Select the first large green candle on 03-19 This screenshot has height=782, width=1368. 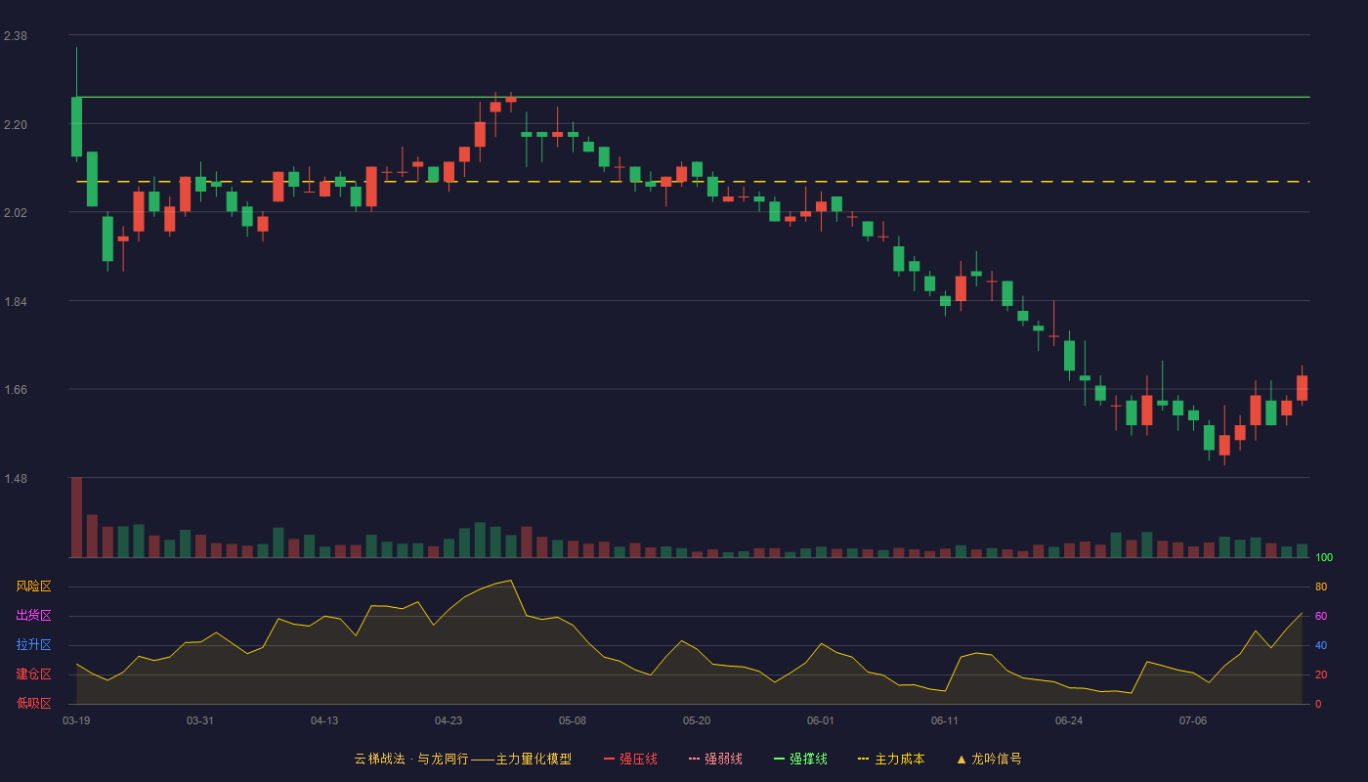coord(76,126)
